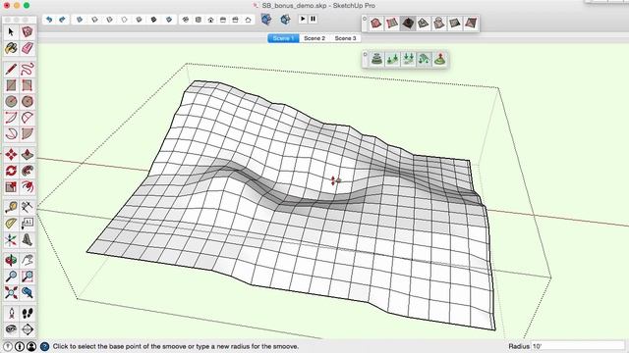Pick the pink Eraser tool
The image size is (629, 353).
pos(27,48)
